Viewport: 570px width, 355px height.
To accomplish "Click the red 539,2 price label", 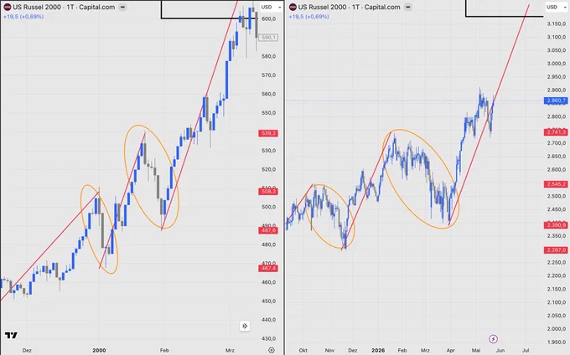I will pos(268,133).
